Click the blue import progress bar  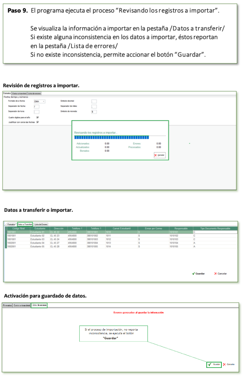pyautogui.click(x=111, y=137)
